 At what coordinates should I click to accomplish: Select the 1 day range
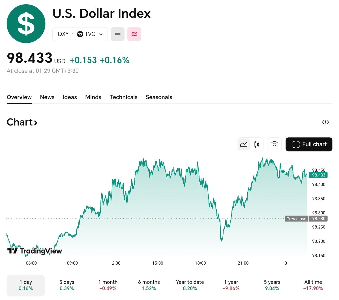[x=26, y=285]
